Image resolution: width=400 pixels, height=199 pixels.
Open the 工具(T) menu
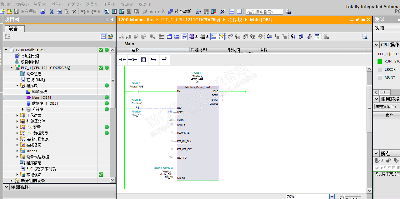tap(109, 4)
